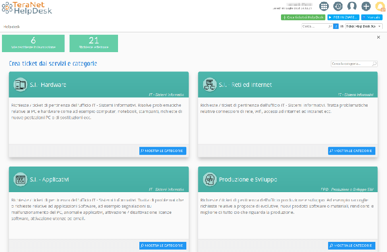387x252 pixels.
Task: Click the TeraNet HelpDesk logo
Action: tap(27, 8)
